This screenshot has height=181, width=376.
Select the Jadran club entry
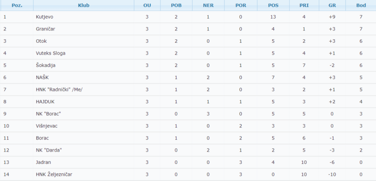point(44,162)
